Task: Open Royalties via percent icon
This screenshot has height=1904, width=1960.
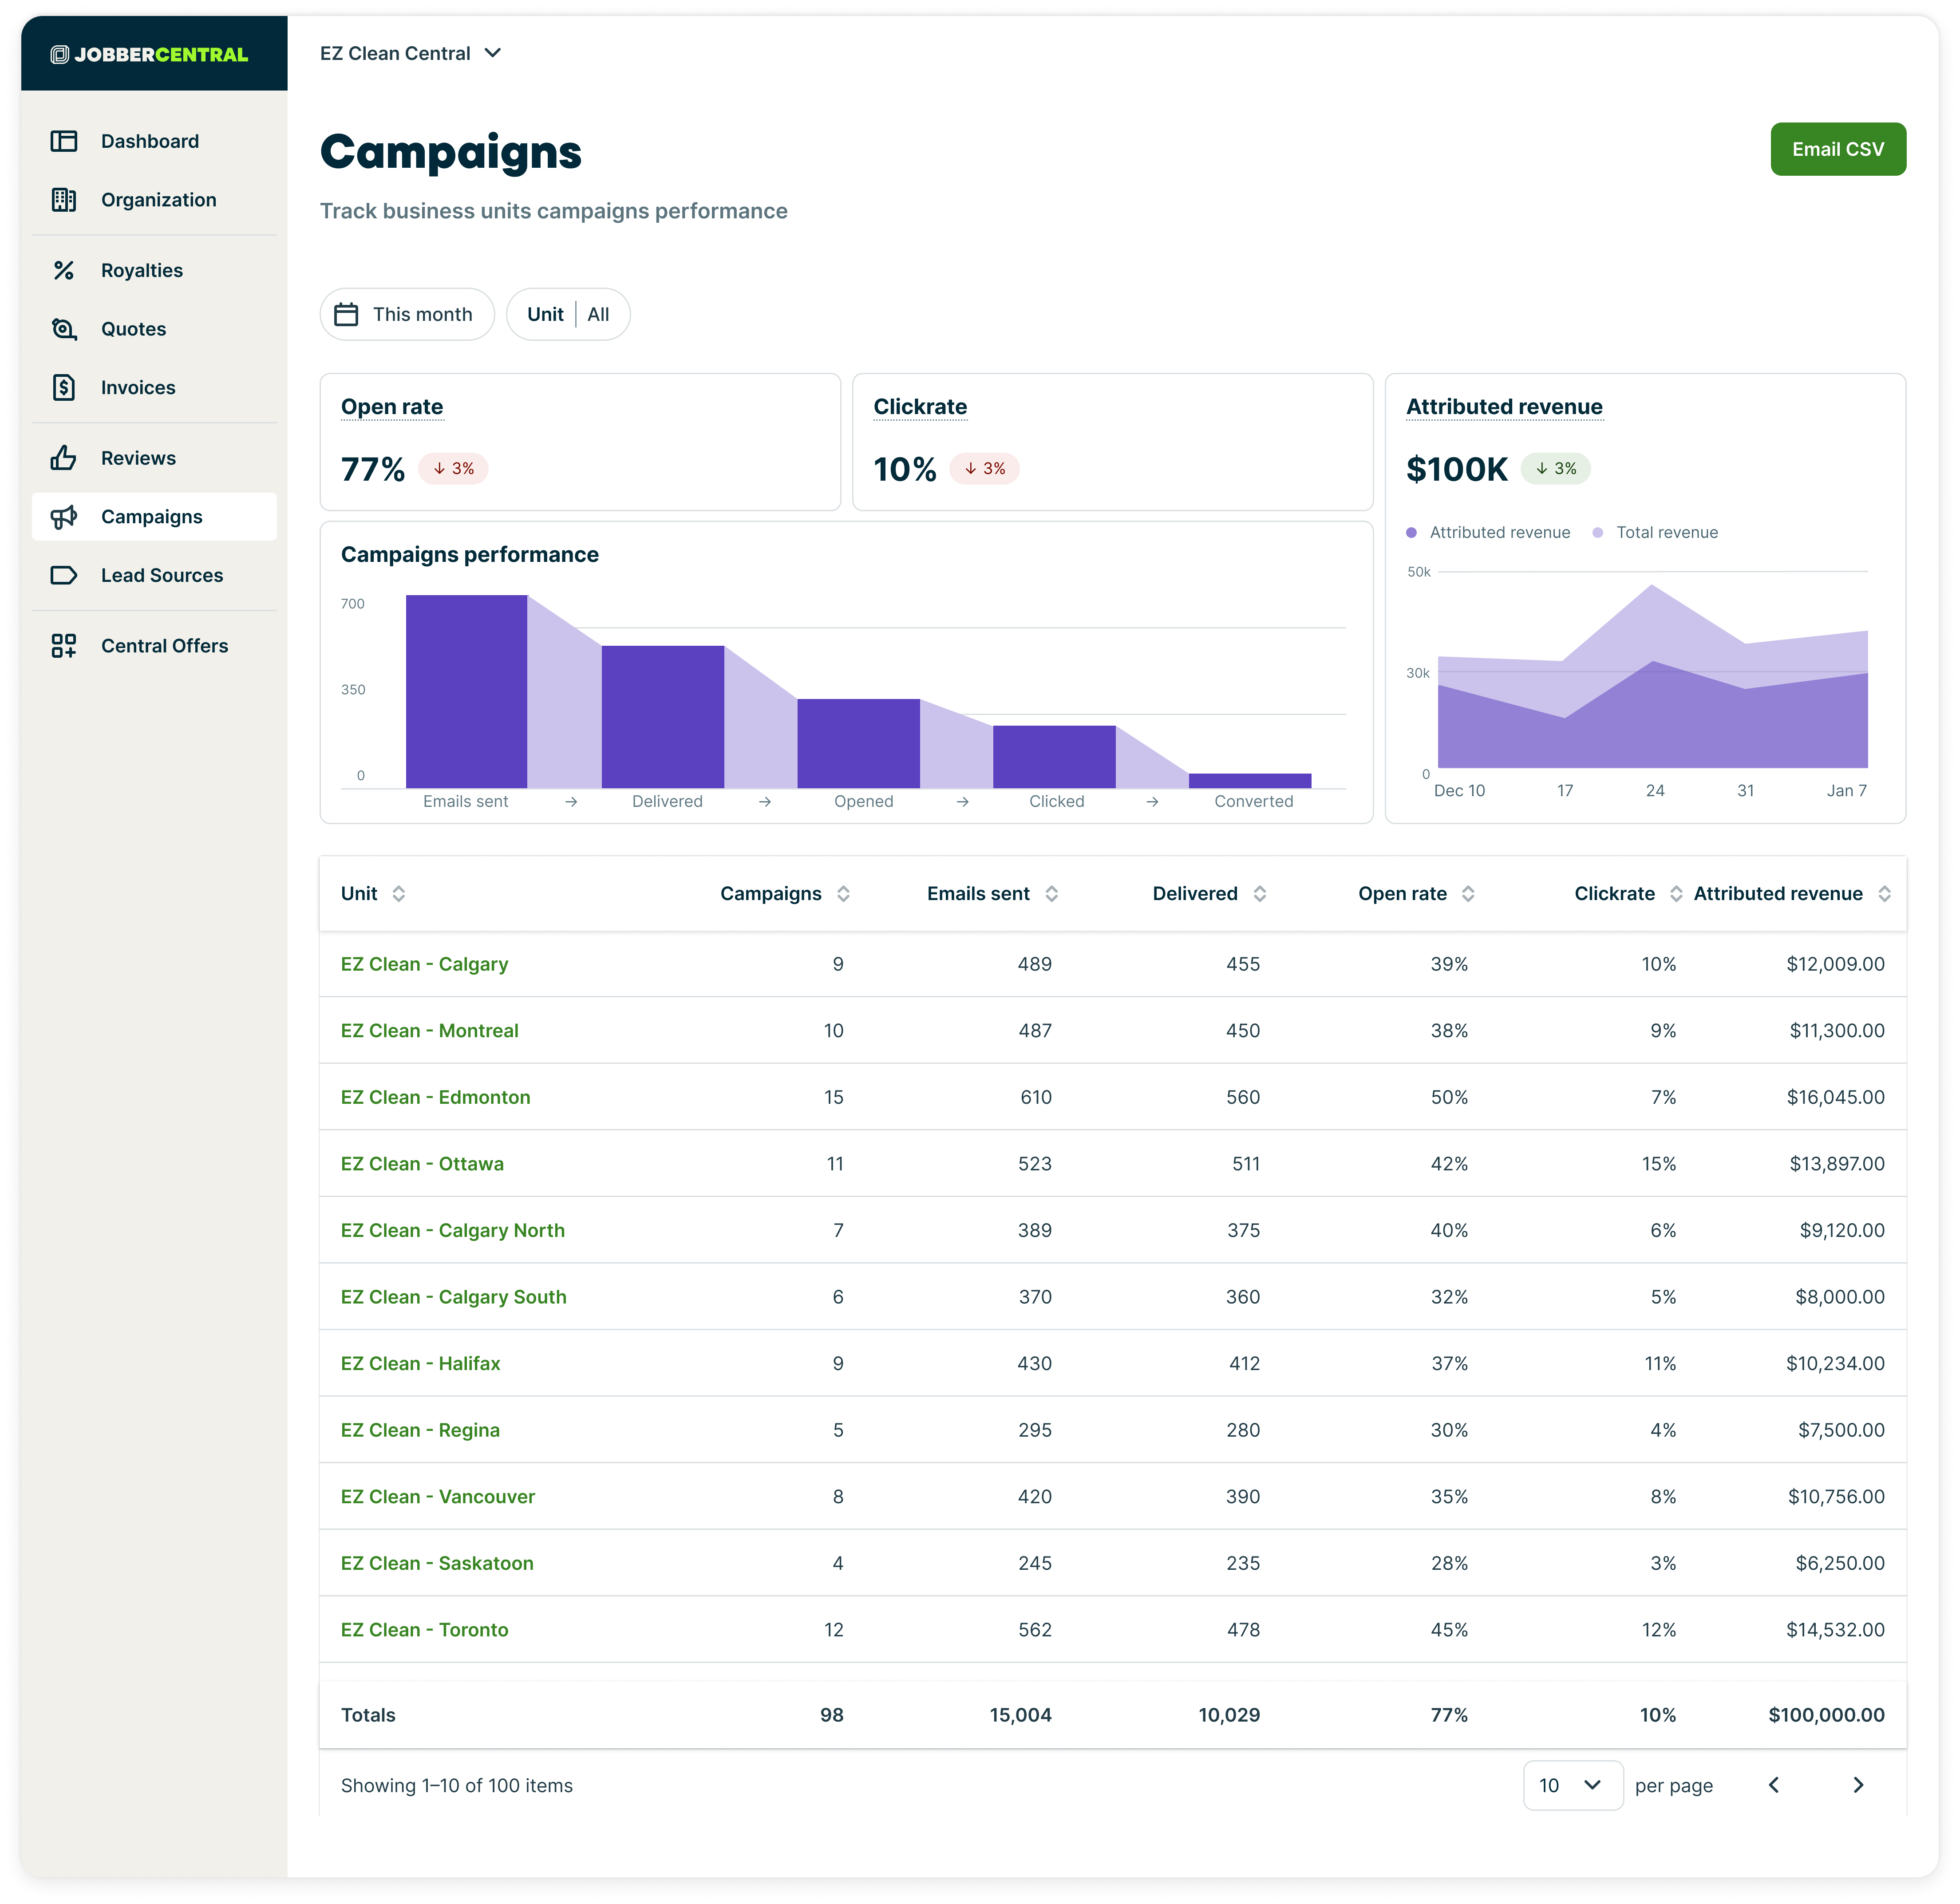Action: (64, 270)
